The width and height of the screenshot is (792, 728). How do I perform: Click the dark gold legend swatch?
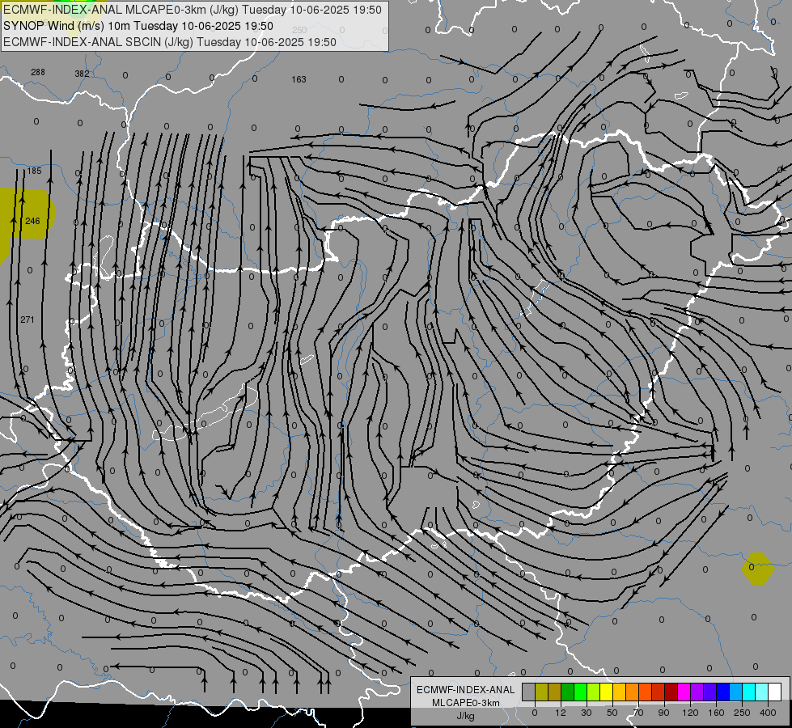tap(555, 692)
